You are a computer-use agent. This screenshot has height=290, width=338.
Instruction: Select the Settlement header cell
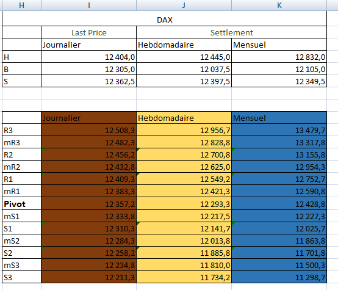[x=231, y=32]
